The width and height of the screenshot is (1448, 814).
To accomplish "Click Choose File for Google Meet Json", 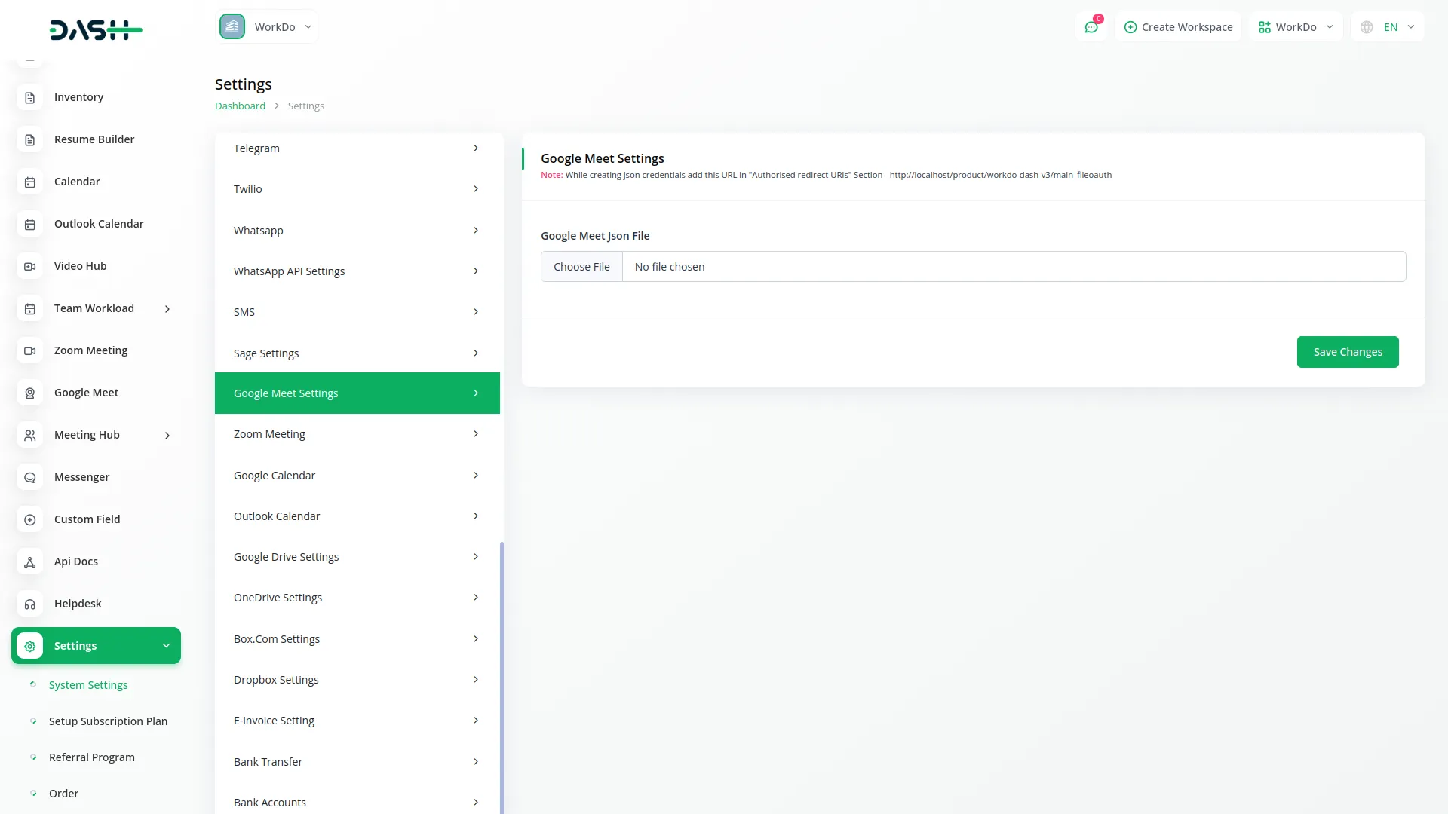I will pos(581,266).
